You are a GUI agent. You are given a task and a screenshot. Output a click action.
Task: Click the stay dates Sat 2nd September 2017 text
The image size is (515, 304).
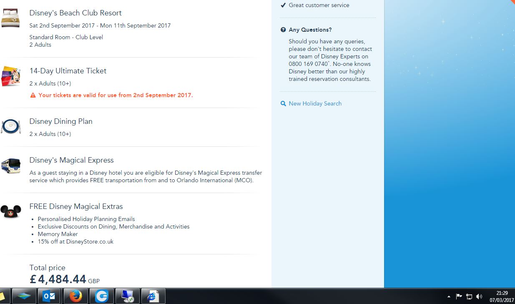[x=100, y=25]
